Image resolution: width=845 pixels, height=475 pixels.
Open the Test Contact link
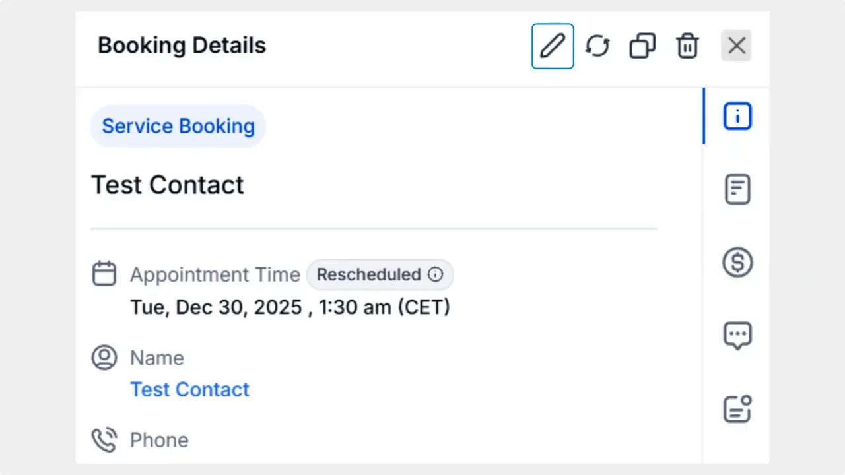[x=190, y=389]
